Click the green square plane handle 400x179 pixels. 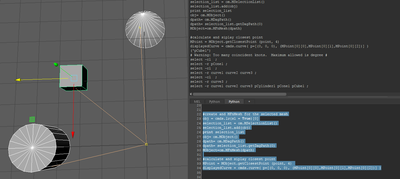click(32, 119)
